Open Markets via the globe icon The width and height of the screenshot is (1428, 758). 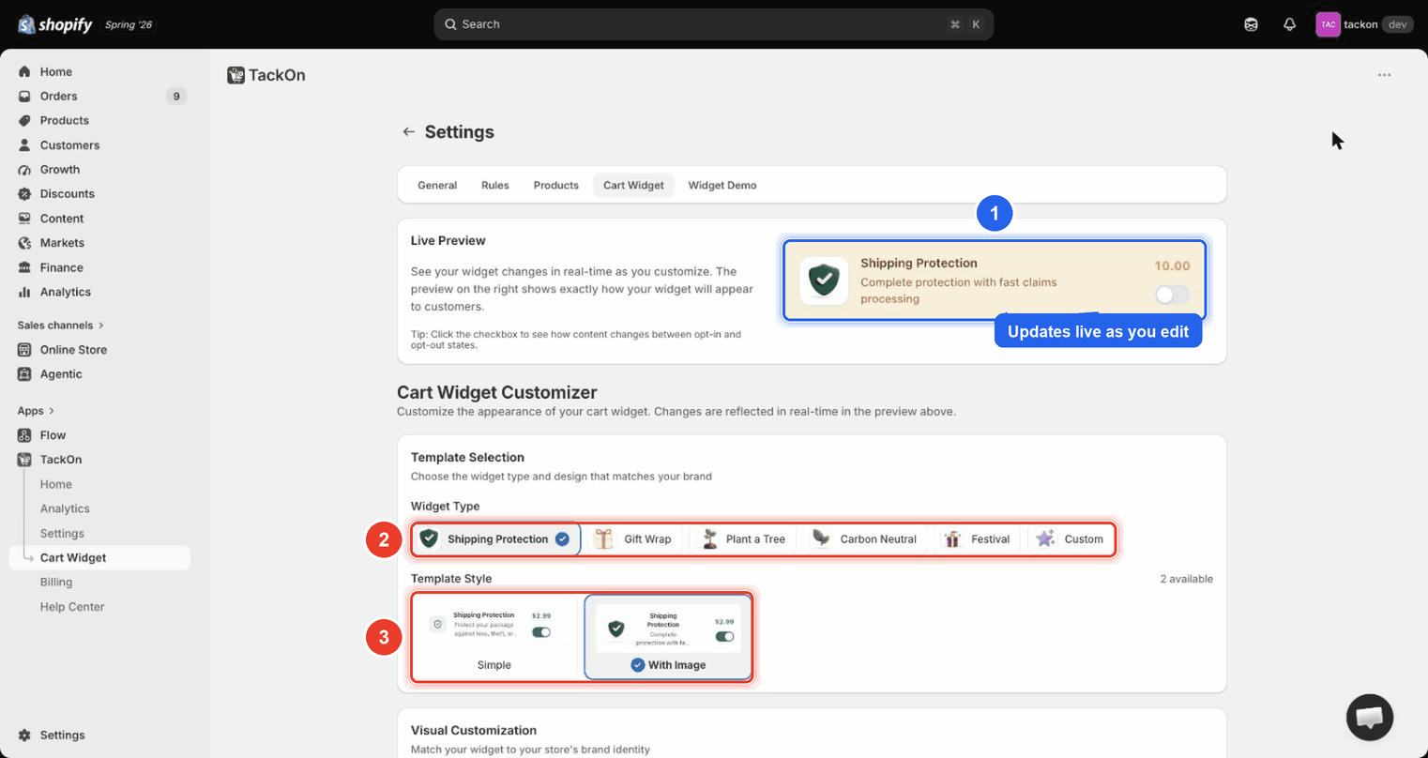point(24,243)
